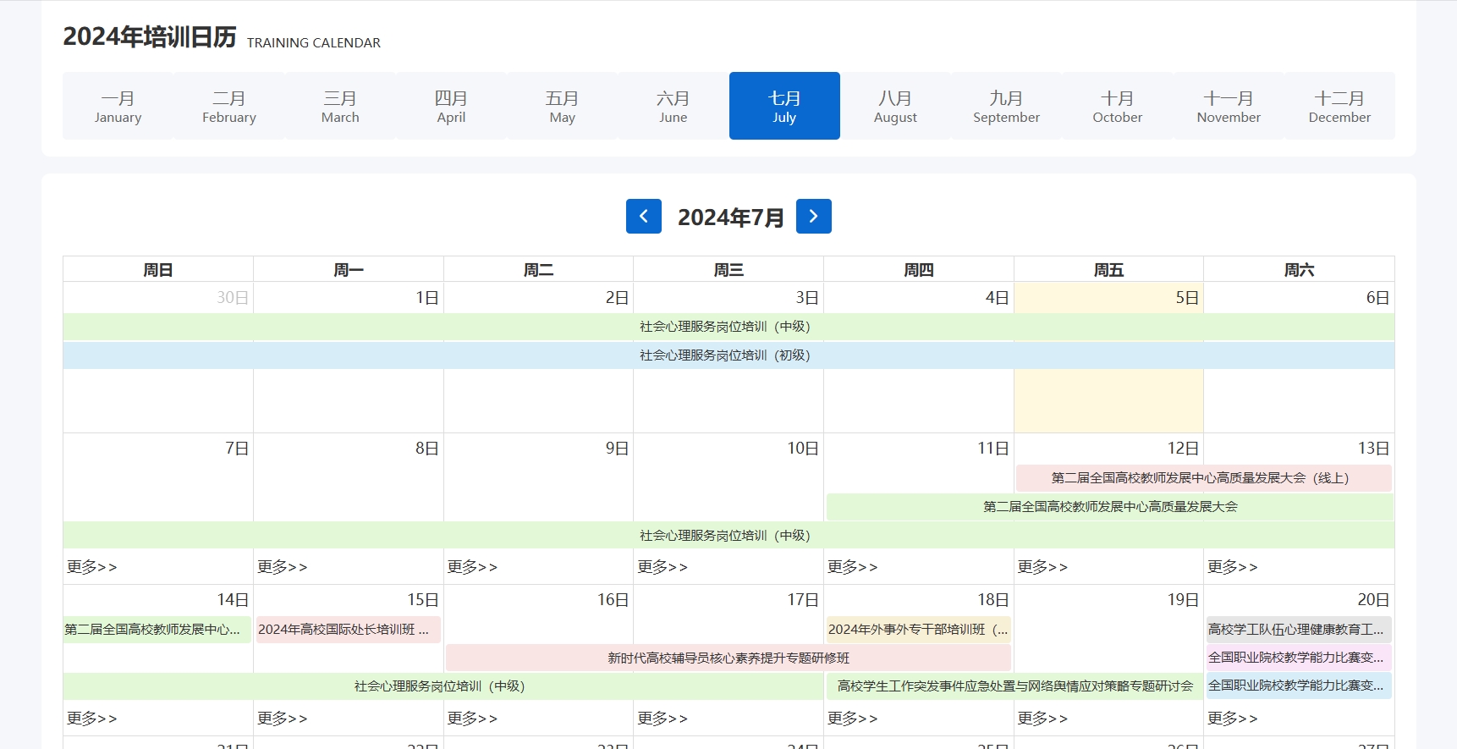Image resolution: width=1457 pixels, height=749 pixels.
Task: Open 新时代高校辅导员核心素养提升专题研修班 event
Action: [x=728, y=658]
